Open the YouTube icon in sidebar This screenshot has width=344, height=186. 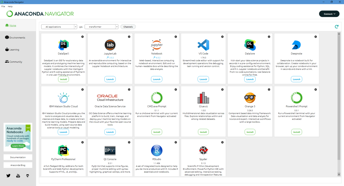tap(18, 175)
